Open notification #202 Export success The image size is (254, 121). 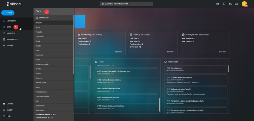196,69
